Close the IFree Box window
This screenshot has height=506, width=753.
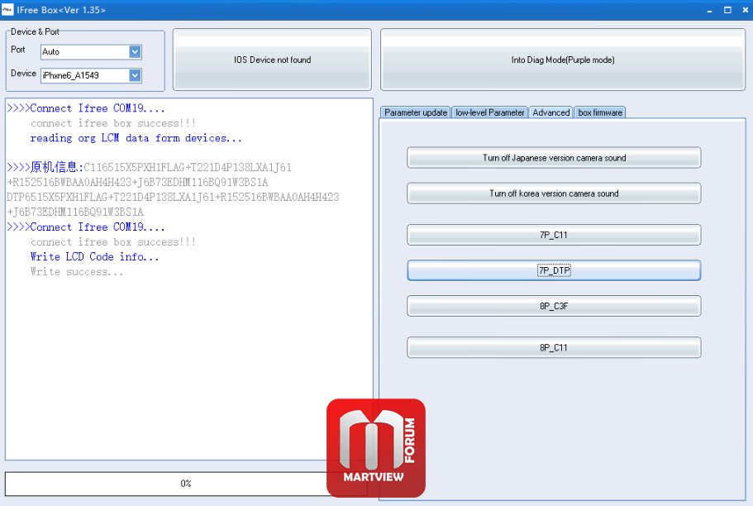point(746,10)
